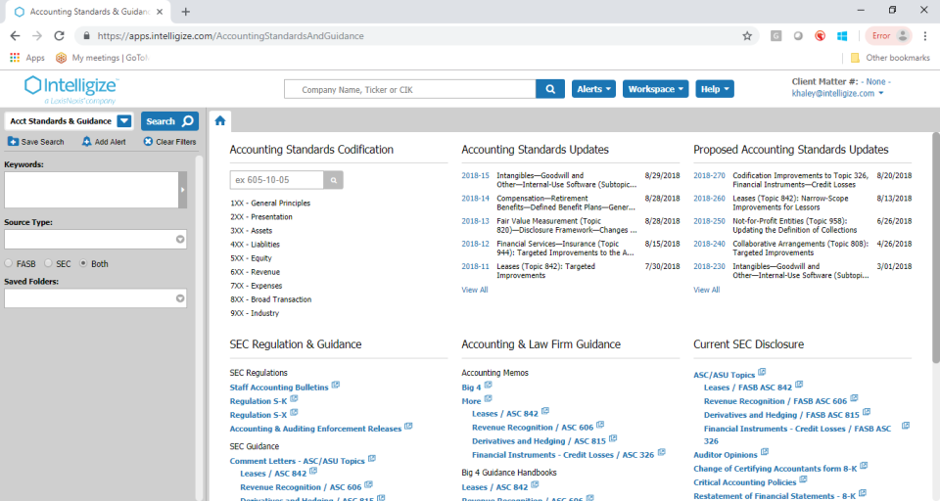
Task: Expand the Saved Folders dropdown
Action: pos(180,298)
